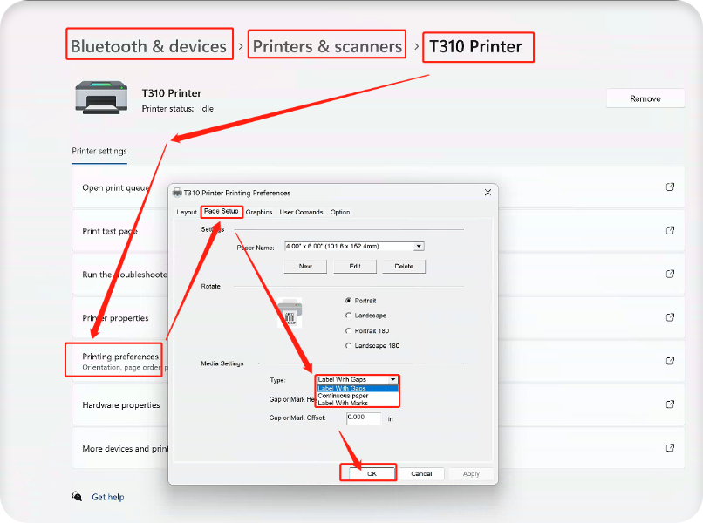Screen dimensions: 703x523
Task: Pick Label With Marks from Type list
Action: 358,403
